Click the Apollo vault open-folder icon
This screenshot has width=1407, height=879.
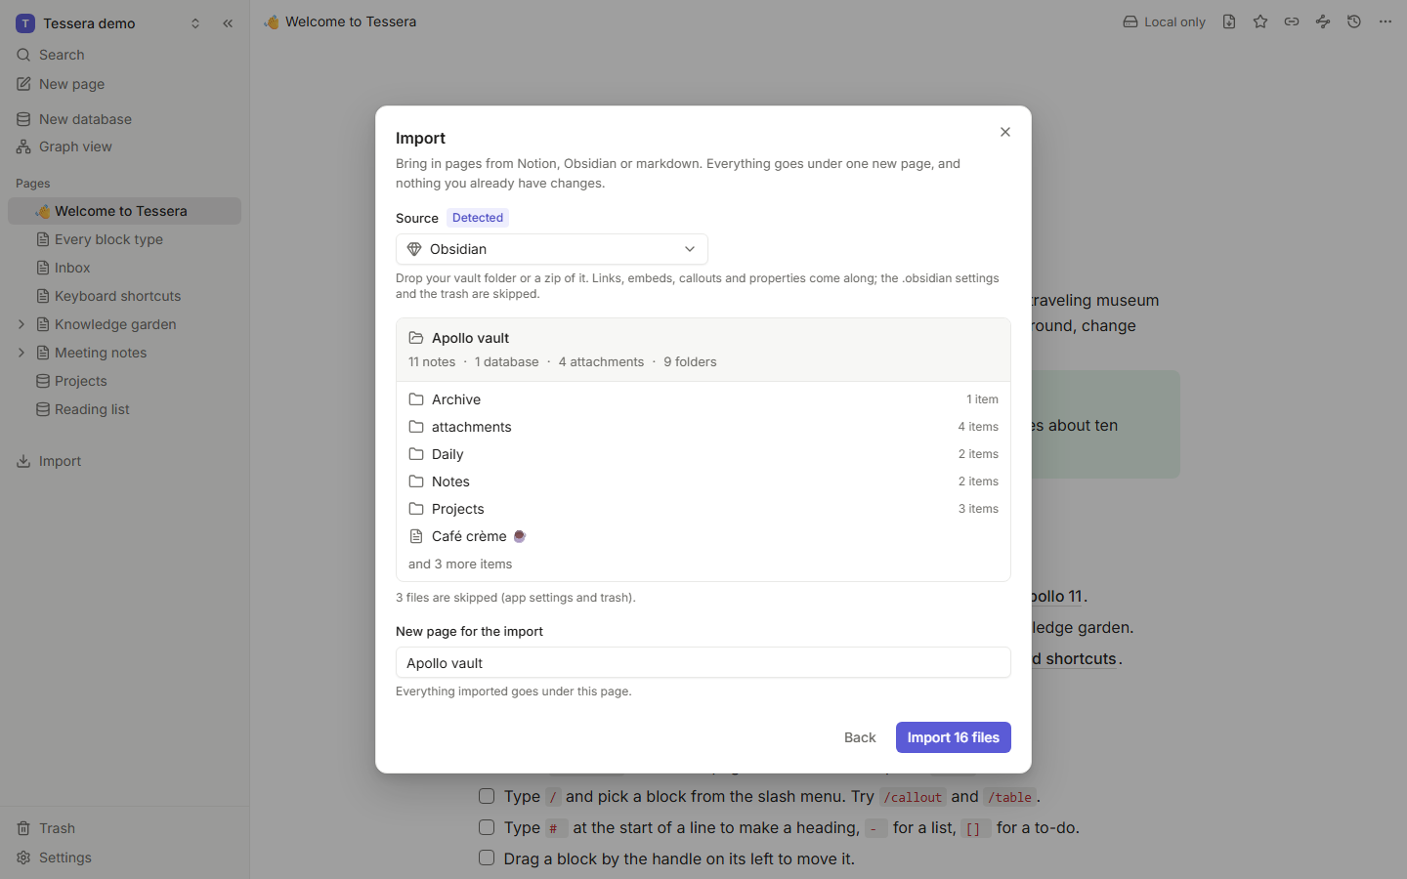pyautogui.click(x=416, y=338)
